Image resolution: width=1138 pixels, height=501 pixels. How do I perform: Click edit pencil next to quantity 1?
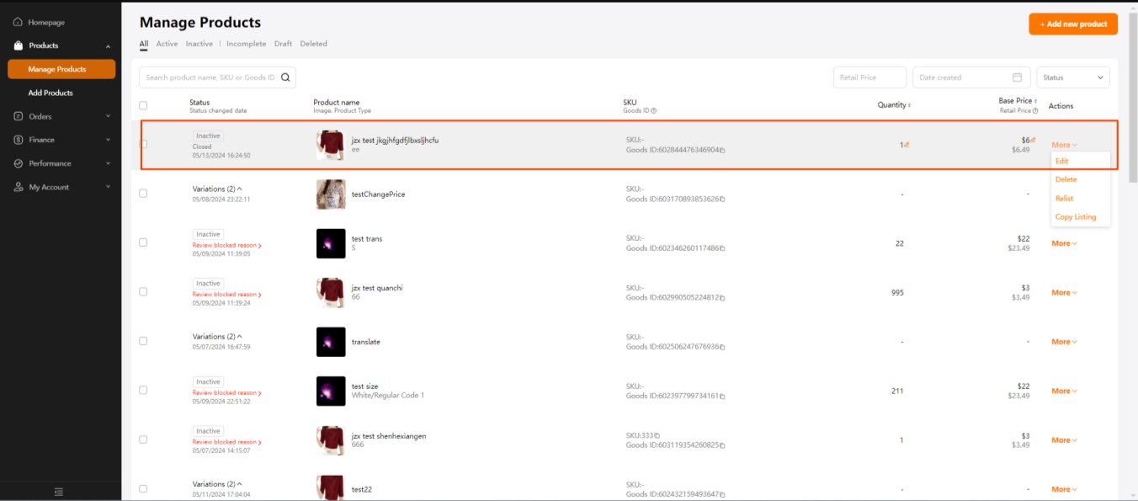coord(907,145)
